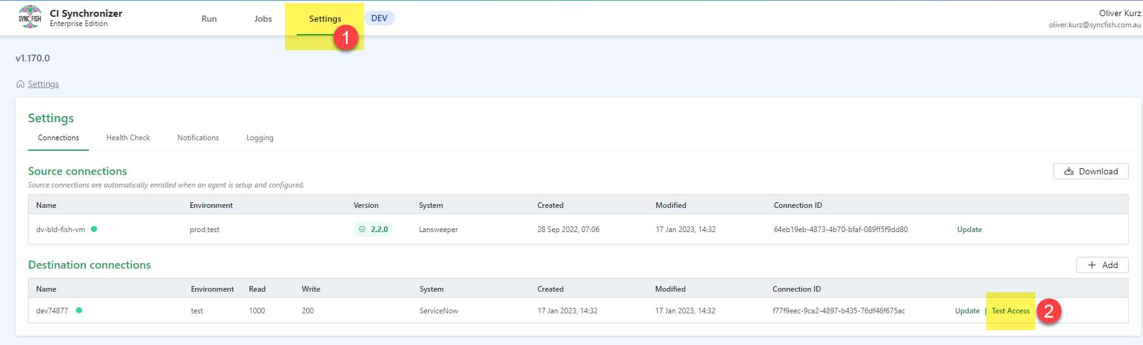The width and height of the screenshot is (1143, 345).
Task: Click the plus icon in Add button
Action: [x=1092, y=265]
